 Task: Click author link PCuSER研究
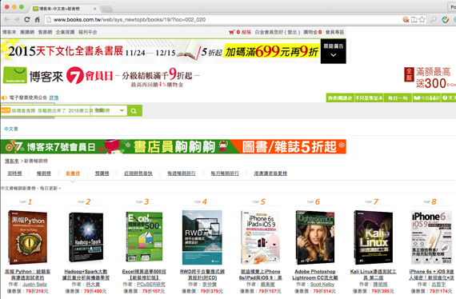151,284
